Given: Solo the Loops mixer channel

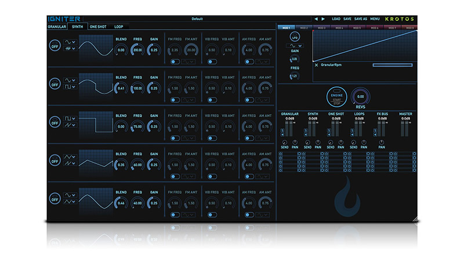Looking at the screenshot, I should (x=352, y=131).
